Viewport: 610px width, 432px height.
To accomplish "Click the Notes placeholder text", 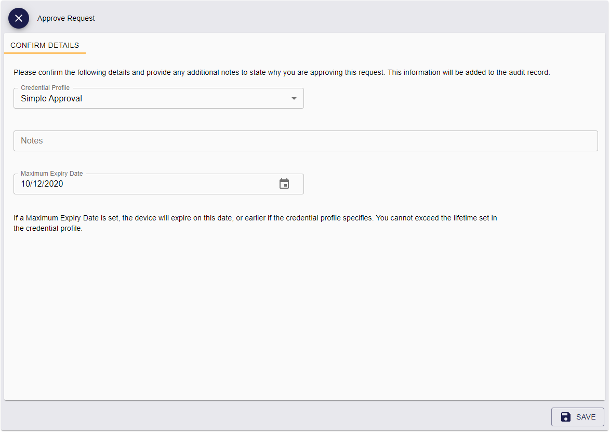I will pyautogui.click(x=32, y=141).
